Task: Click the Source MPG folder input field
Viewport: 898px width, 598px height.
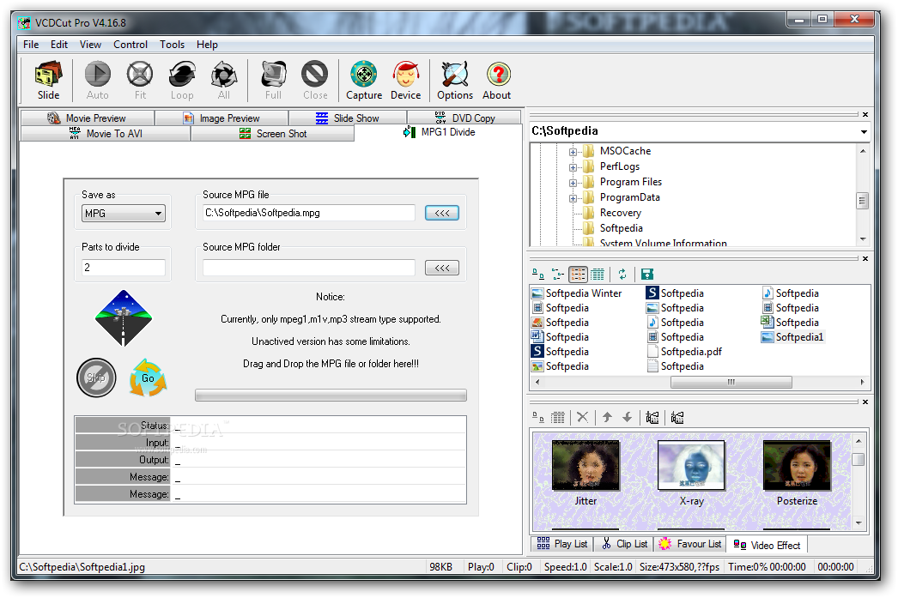Action: click(309, 267)
